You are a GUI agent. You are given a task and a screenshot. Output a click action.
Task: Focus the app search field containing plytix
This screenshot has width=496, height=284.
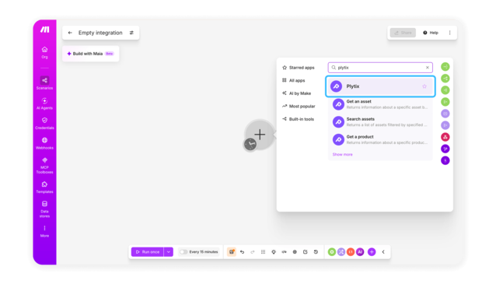380,68
